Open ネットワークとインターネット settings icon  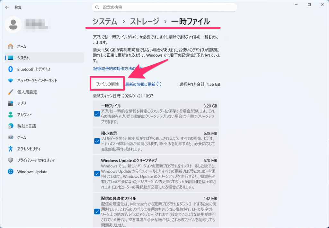coord(11,81)
